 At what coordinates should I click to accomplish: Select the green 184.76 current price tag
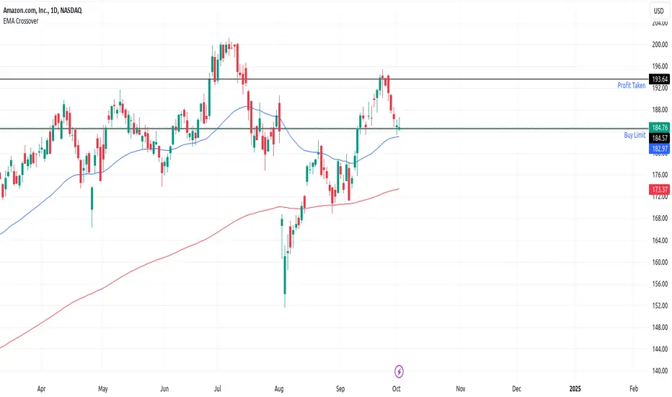point(660,128)
